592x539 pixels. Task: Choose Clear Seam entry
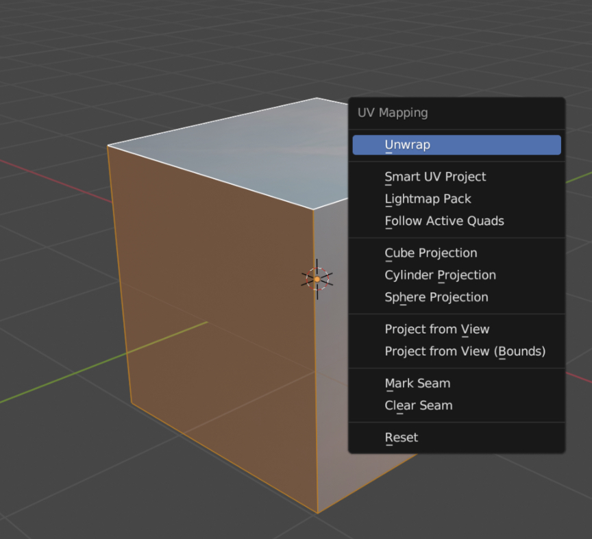click(x=419, y=405)
